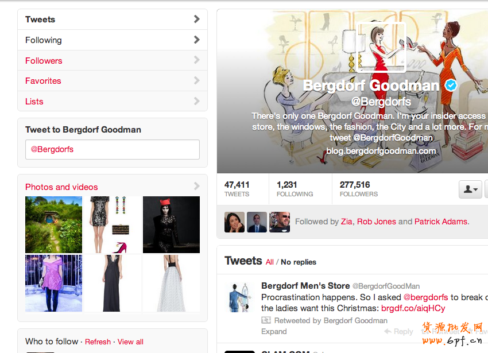Click the Tweet to Bergdorf Goodman field
This screenshot has width=488, height=353.
click(x=113, y=149)
